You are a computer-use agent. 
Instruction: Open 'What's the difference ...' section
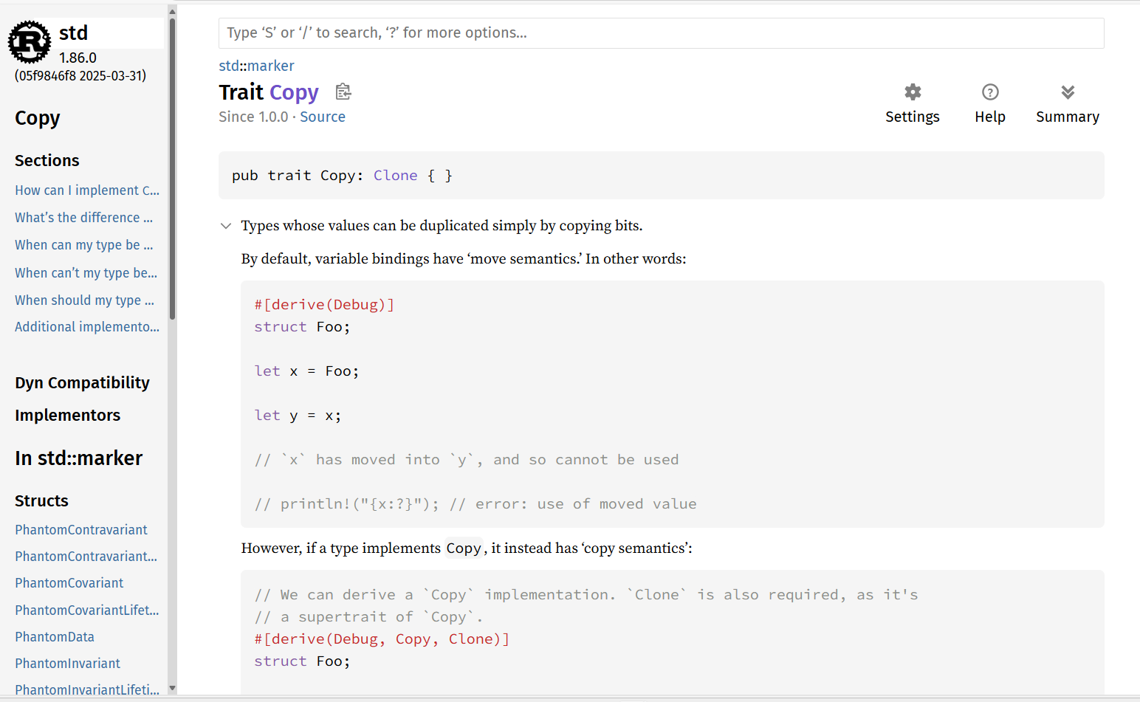(x=84, y=218)
